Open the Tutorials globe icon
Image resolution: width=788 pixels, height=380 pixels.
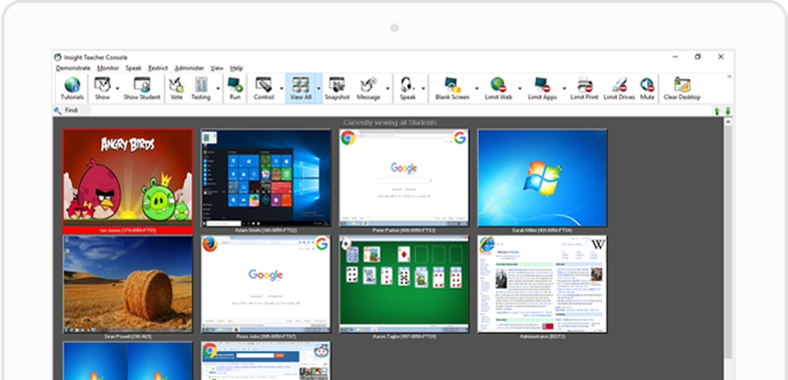click(72, 84)
